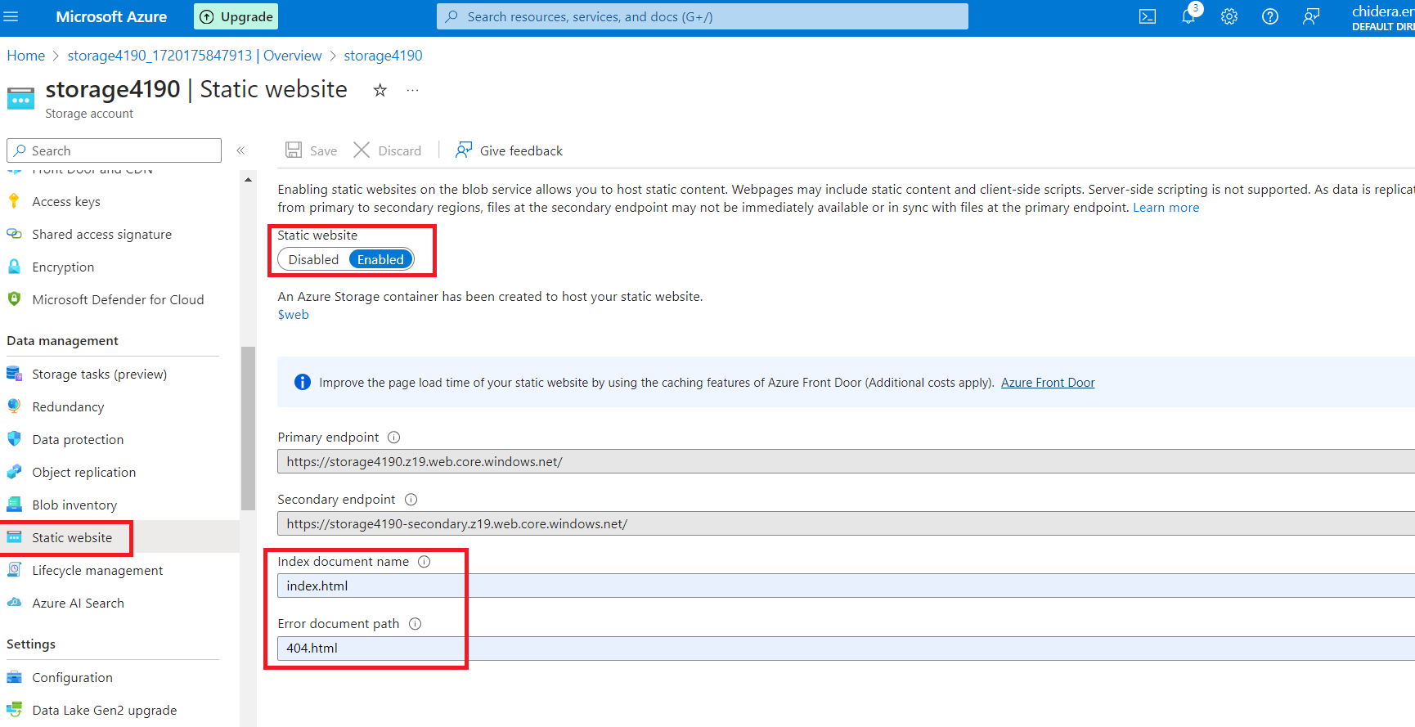View notifications bell icon
This screenshot has height=727, width=1415.
click(x=1188, y=16)
